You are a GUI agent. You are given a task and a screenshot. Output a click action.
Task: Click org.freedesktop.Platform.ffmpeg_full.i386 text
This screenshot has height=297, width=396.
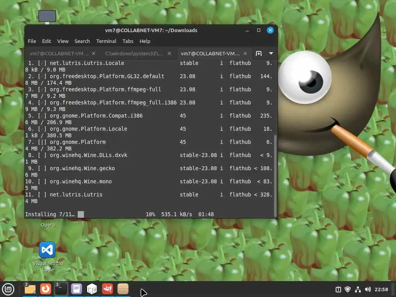pyautogui.click(x=113, y=102)
